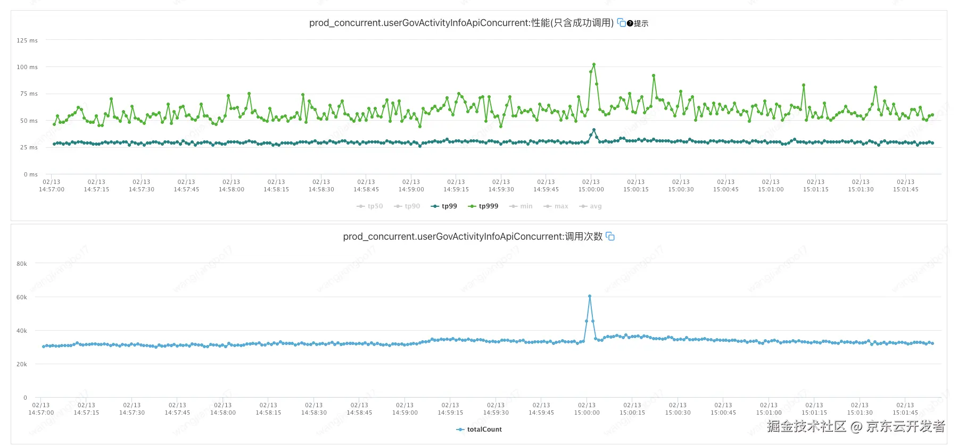Click the 15:00:30 label on call count chart
958x446 pixels.
pyautogui.click(x=678, y=409)
